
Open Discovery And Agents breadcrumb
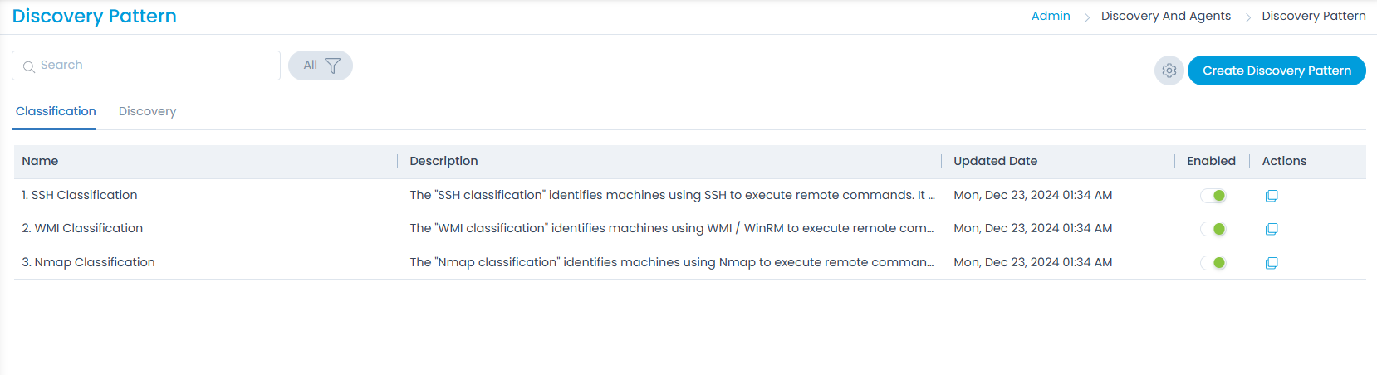[1165, 16]
